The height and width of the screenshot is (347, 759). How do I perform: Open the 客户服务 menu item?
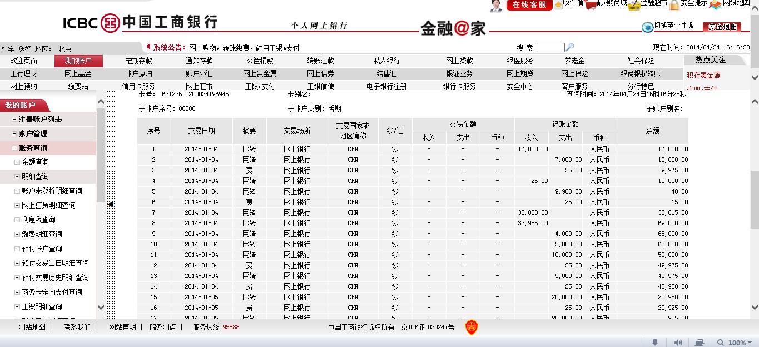(x=574, y=86)
